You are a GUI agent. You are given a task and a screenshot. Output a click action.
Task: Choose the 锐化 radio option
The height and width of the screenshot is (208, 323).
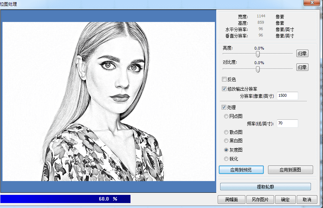tap(226, 159)
